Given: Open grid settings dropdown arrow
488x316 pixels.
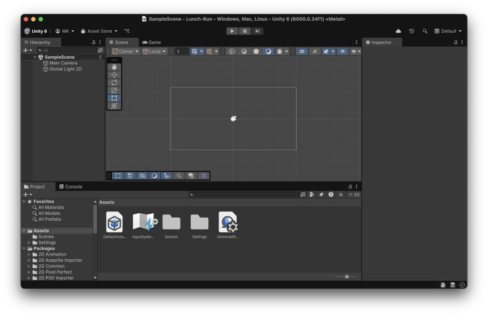Looking at the screenshot, I should (x=201, y=51).
